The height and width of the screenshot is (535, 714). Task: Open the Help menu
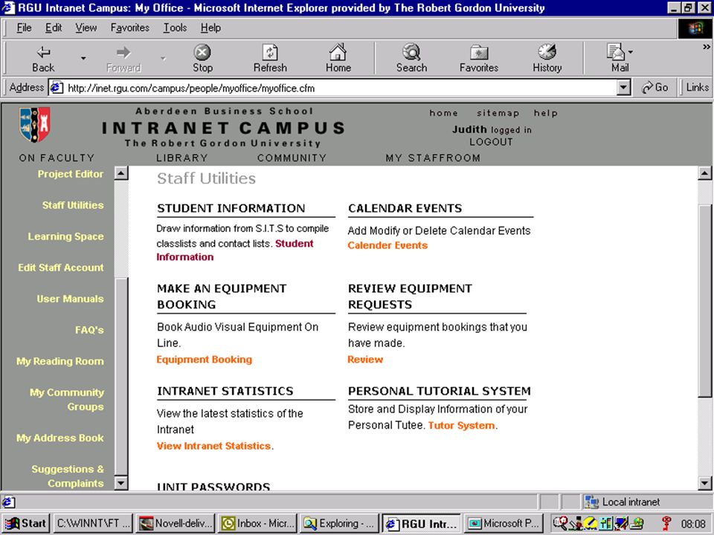(210, 27)
